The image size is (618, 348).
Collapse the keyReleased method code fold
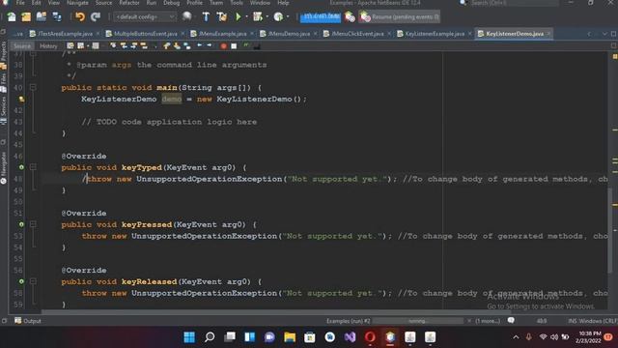[x=33, y=281]
